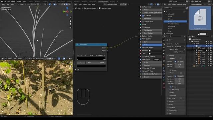The image size is (213, 120).
Task: Click the Viewport Noise Threshold value field
Action: point(180,62)
